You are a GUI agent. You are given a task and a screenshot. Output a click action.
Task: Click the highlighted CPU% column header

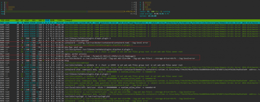47,20
